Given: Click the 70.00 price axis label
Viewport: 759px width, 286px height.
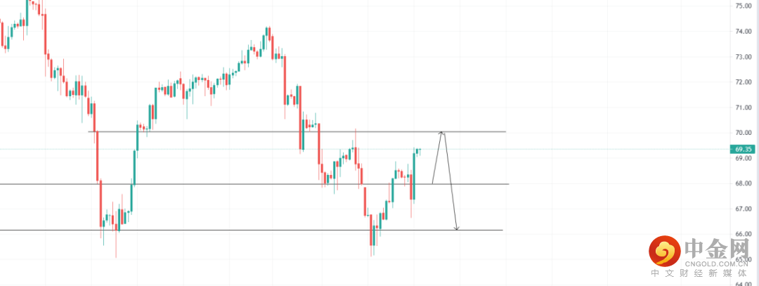Looking at the screenshot, I should [x=744, y=133].
